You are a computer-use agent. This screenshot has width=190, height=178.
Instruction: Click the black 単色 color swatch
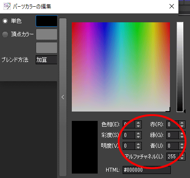pyautogui.click(x=46, y=21)
